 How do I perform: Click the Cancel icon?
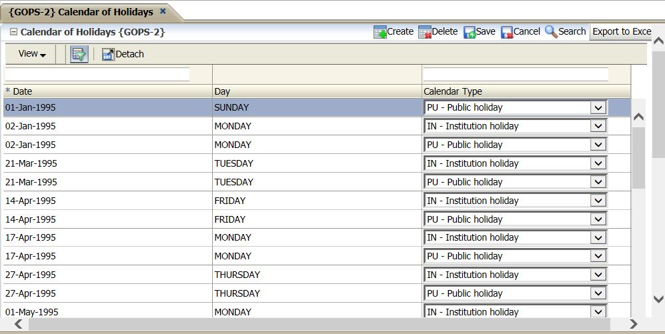pyautogui.click(x=507, y=32)
